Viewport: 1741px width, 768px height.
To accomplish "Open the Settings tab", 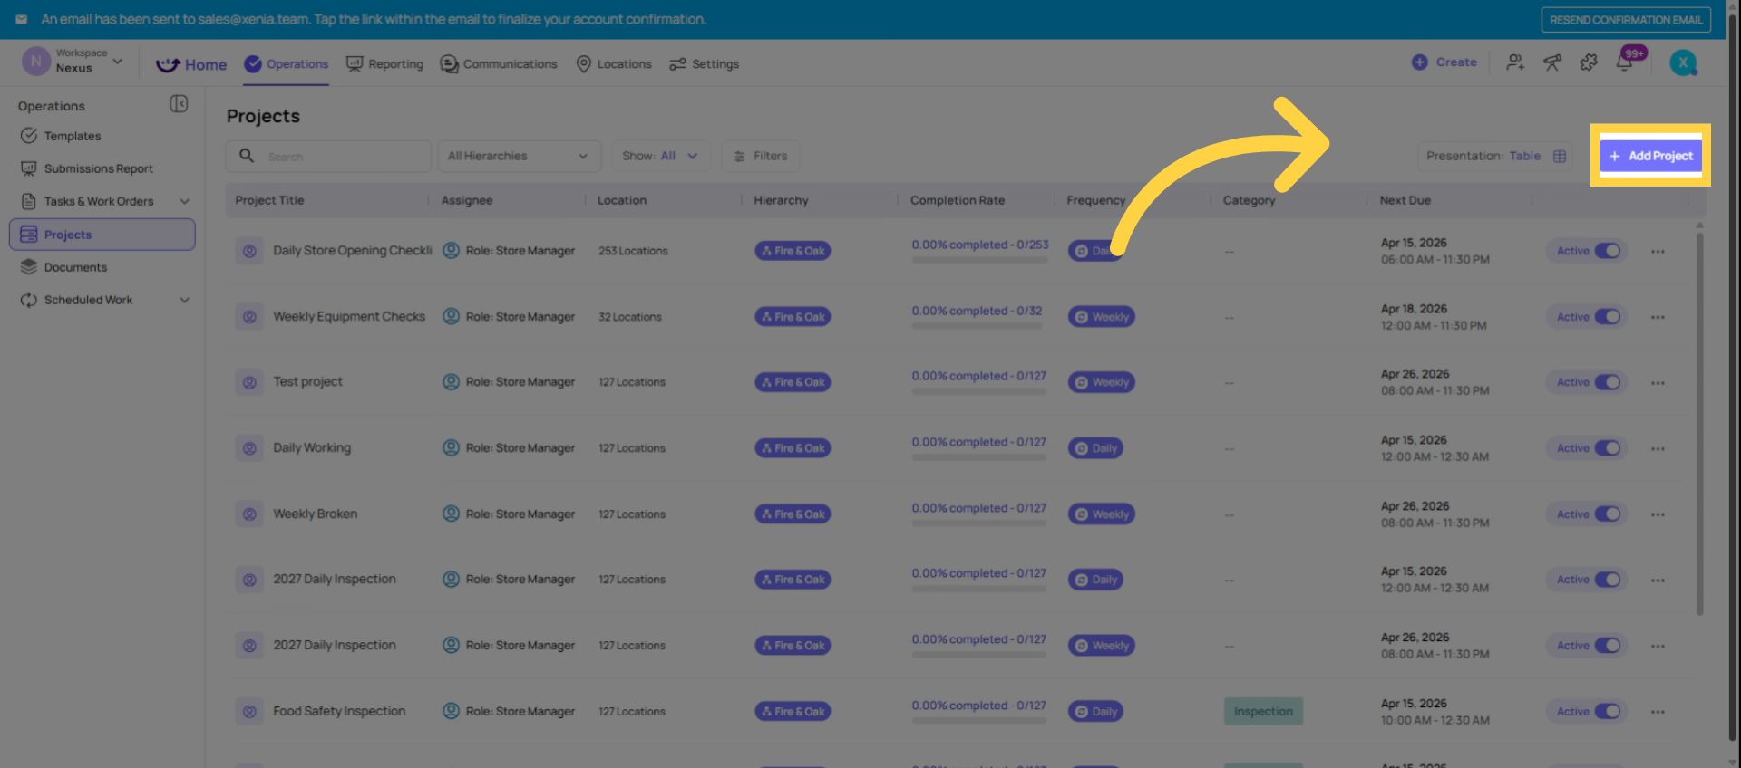I will [x=704, y=64].
